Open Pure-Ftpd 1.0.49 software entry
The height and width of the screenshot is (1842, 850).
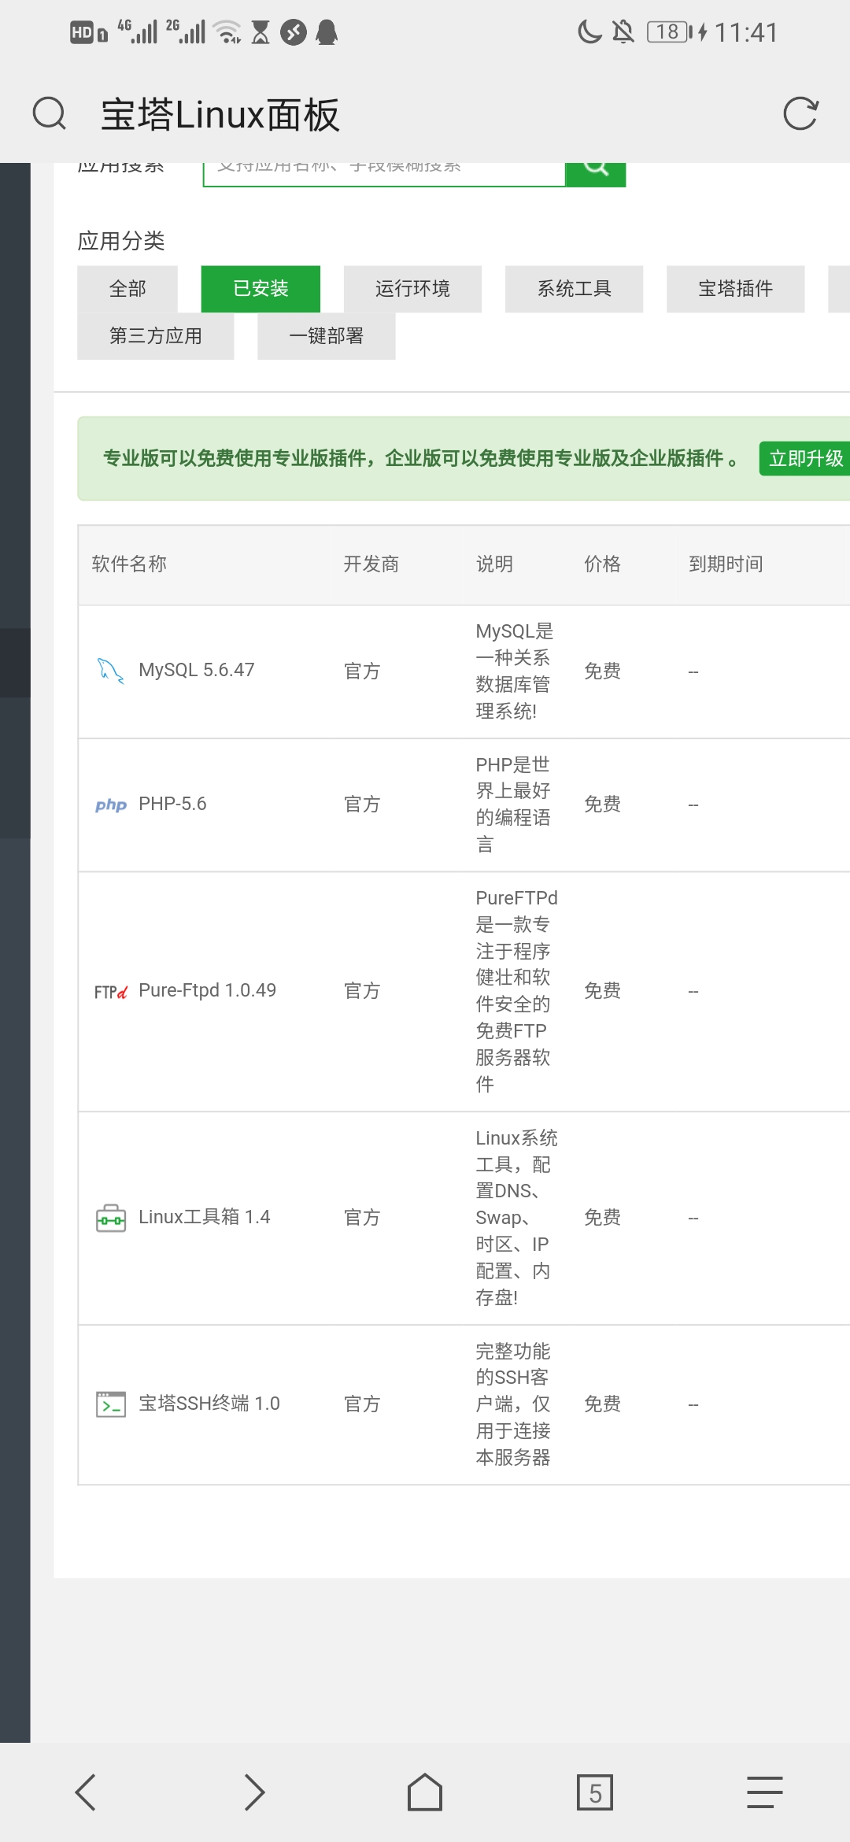coord(207,991)
